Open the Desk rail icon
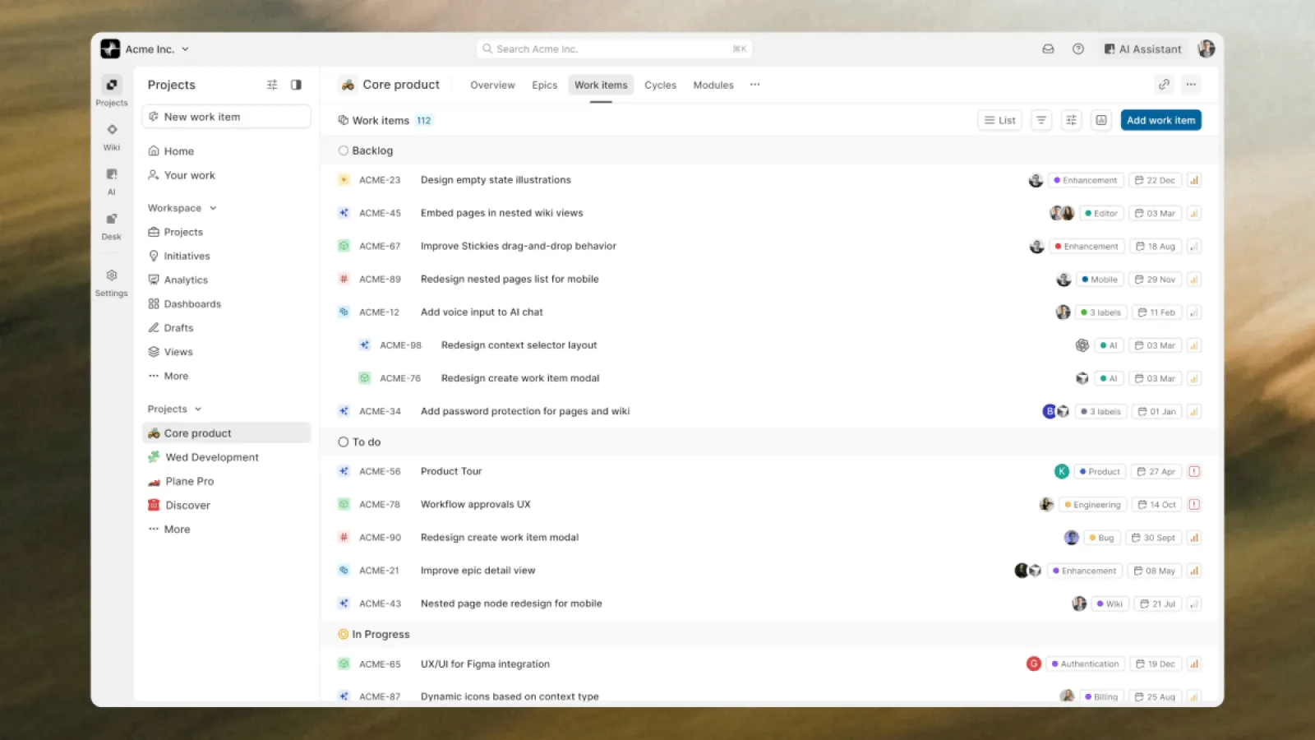The width and height of the screenshot is (1315, 740). pyautogui.click(x=112, y=219)
